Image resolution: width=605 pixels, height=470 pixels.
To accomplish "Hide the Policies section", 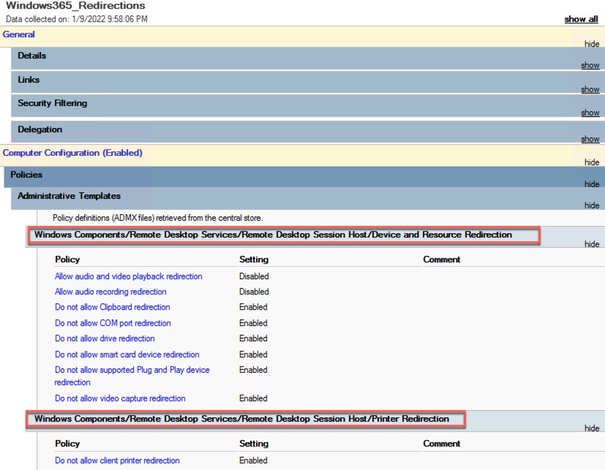I will point(592,184).
